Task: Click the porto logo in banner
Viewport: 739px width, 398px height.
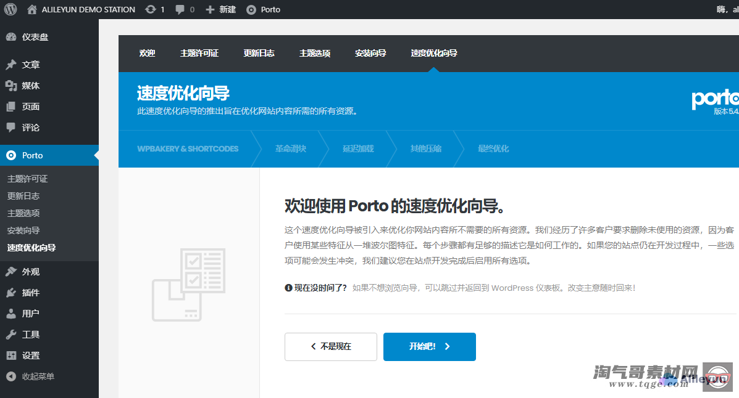Action: coord(715,99)
